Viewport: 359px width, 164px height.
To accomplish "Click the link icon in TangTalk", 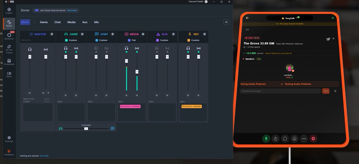I will pyautogui.click(x=247, y=29).
